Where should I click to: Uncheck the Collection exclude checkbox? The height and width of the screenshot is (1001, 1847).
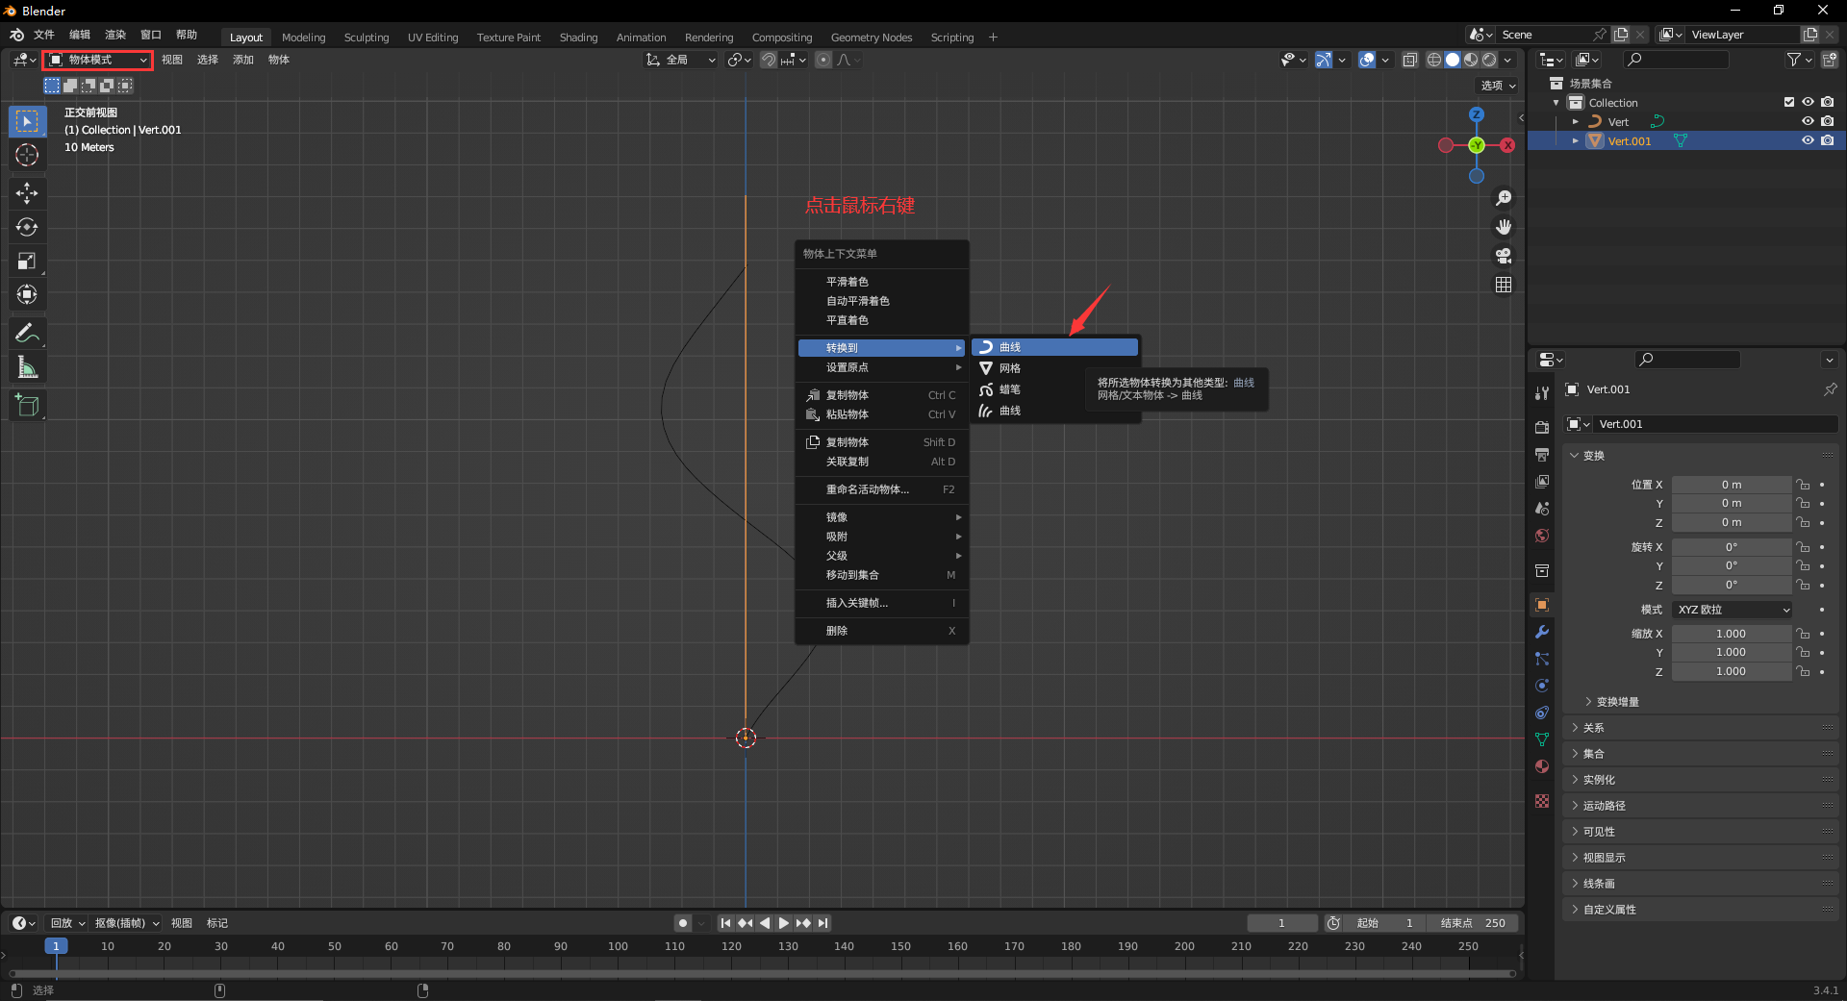1789,102
